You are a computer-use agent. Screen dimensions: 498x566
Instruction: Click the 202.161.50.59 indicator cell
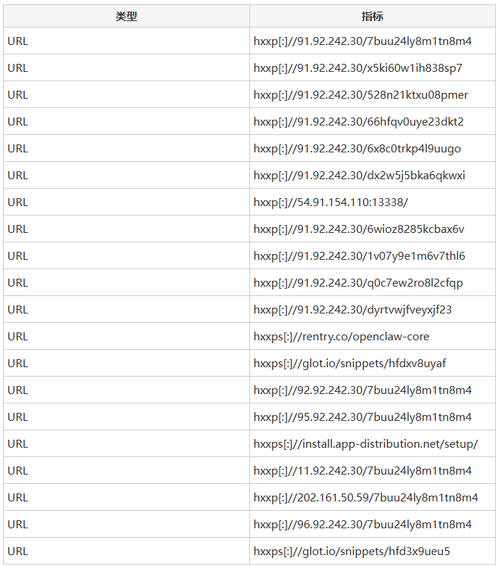pyautogui.click(x=365, y=498)
